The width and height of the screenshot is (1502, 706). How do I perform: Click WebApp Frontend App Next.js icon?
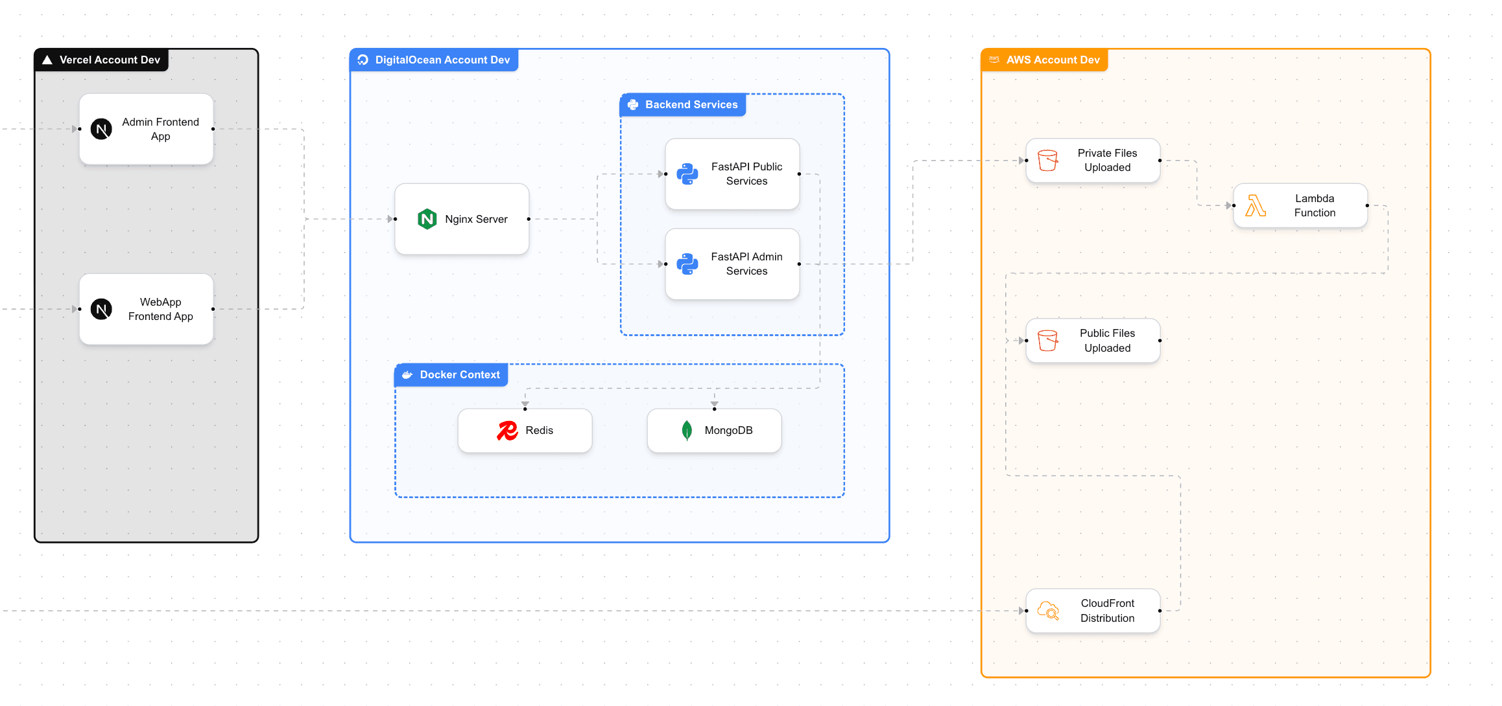pyautogui.click(x=101, y=310)
